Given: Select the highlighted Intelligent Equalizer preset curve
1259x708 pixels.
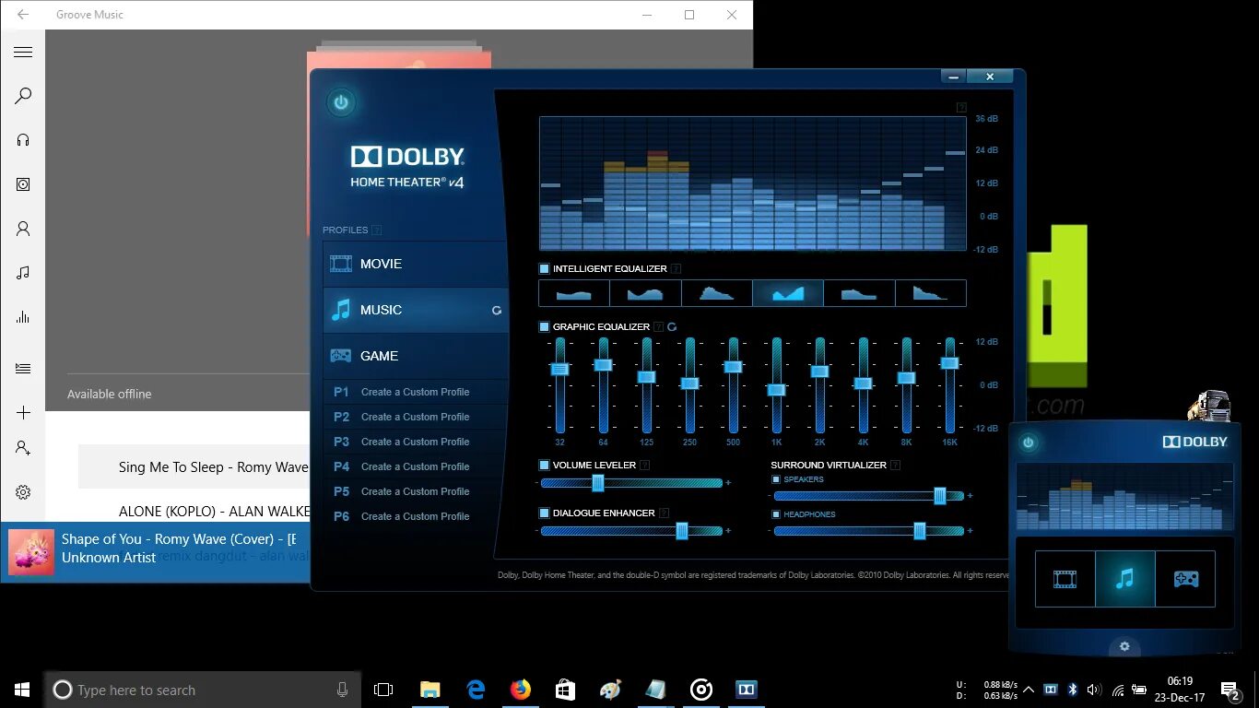Looking at the screenshot, I should click(x=788, y=293).
